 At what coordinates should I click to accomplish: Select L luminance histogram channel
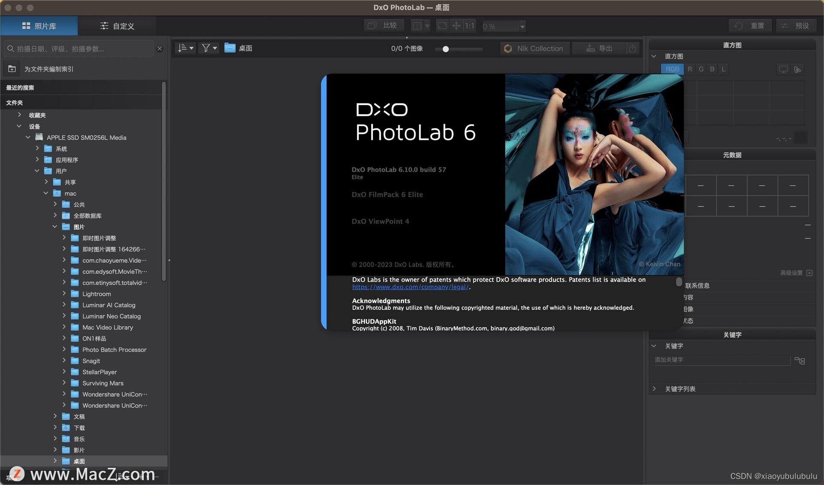pyautogui.click(x=724, y=69)
